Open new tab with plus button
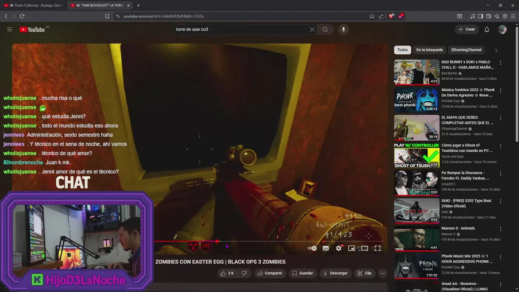 (x=138, y=5)
